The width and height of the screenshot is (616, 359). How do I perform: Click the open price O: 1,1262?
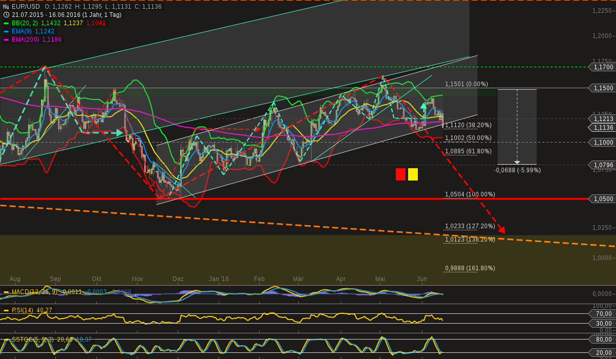click(58, 7)
